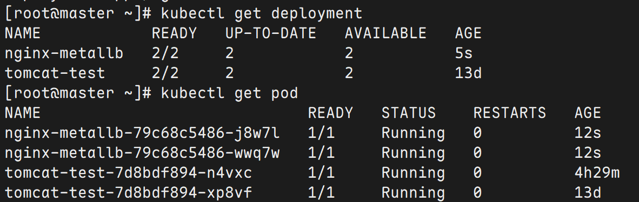The width and height of the screenshot is (639, 202).
Task: Click the 13d age of pod xp8vf
Action: coord(588,193)
